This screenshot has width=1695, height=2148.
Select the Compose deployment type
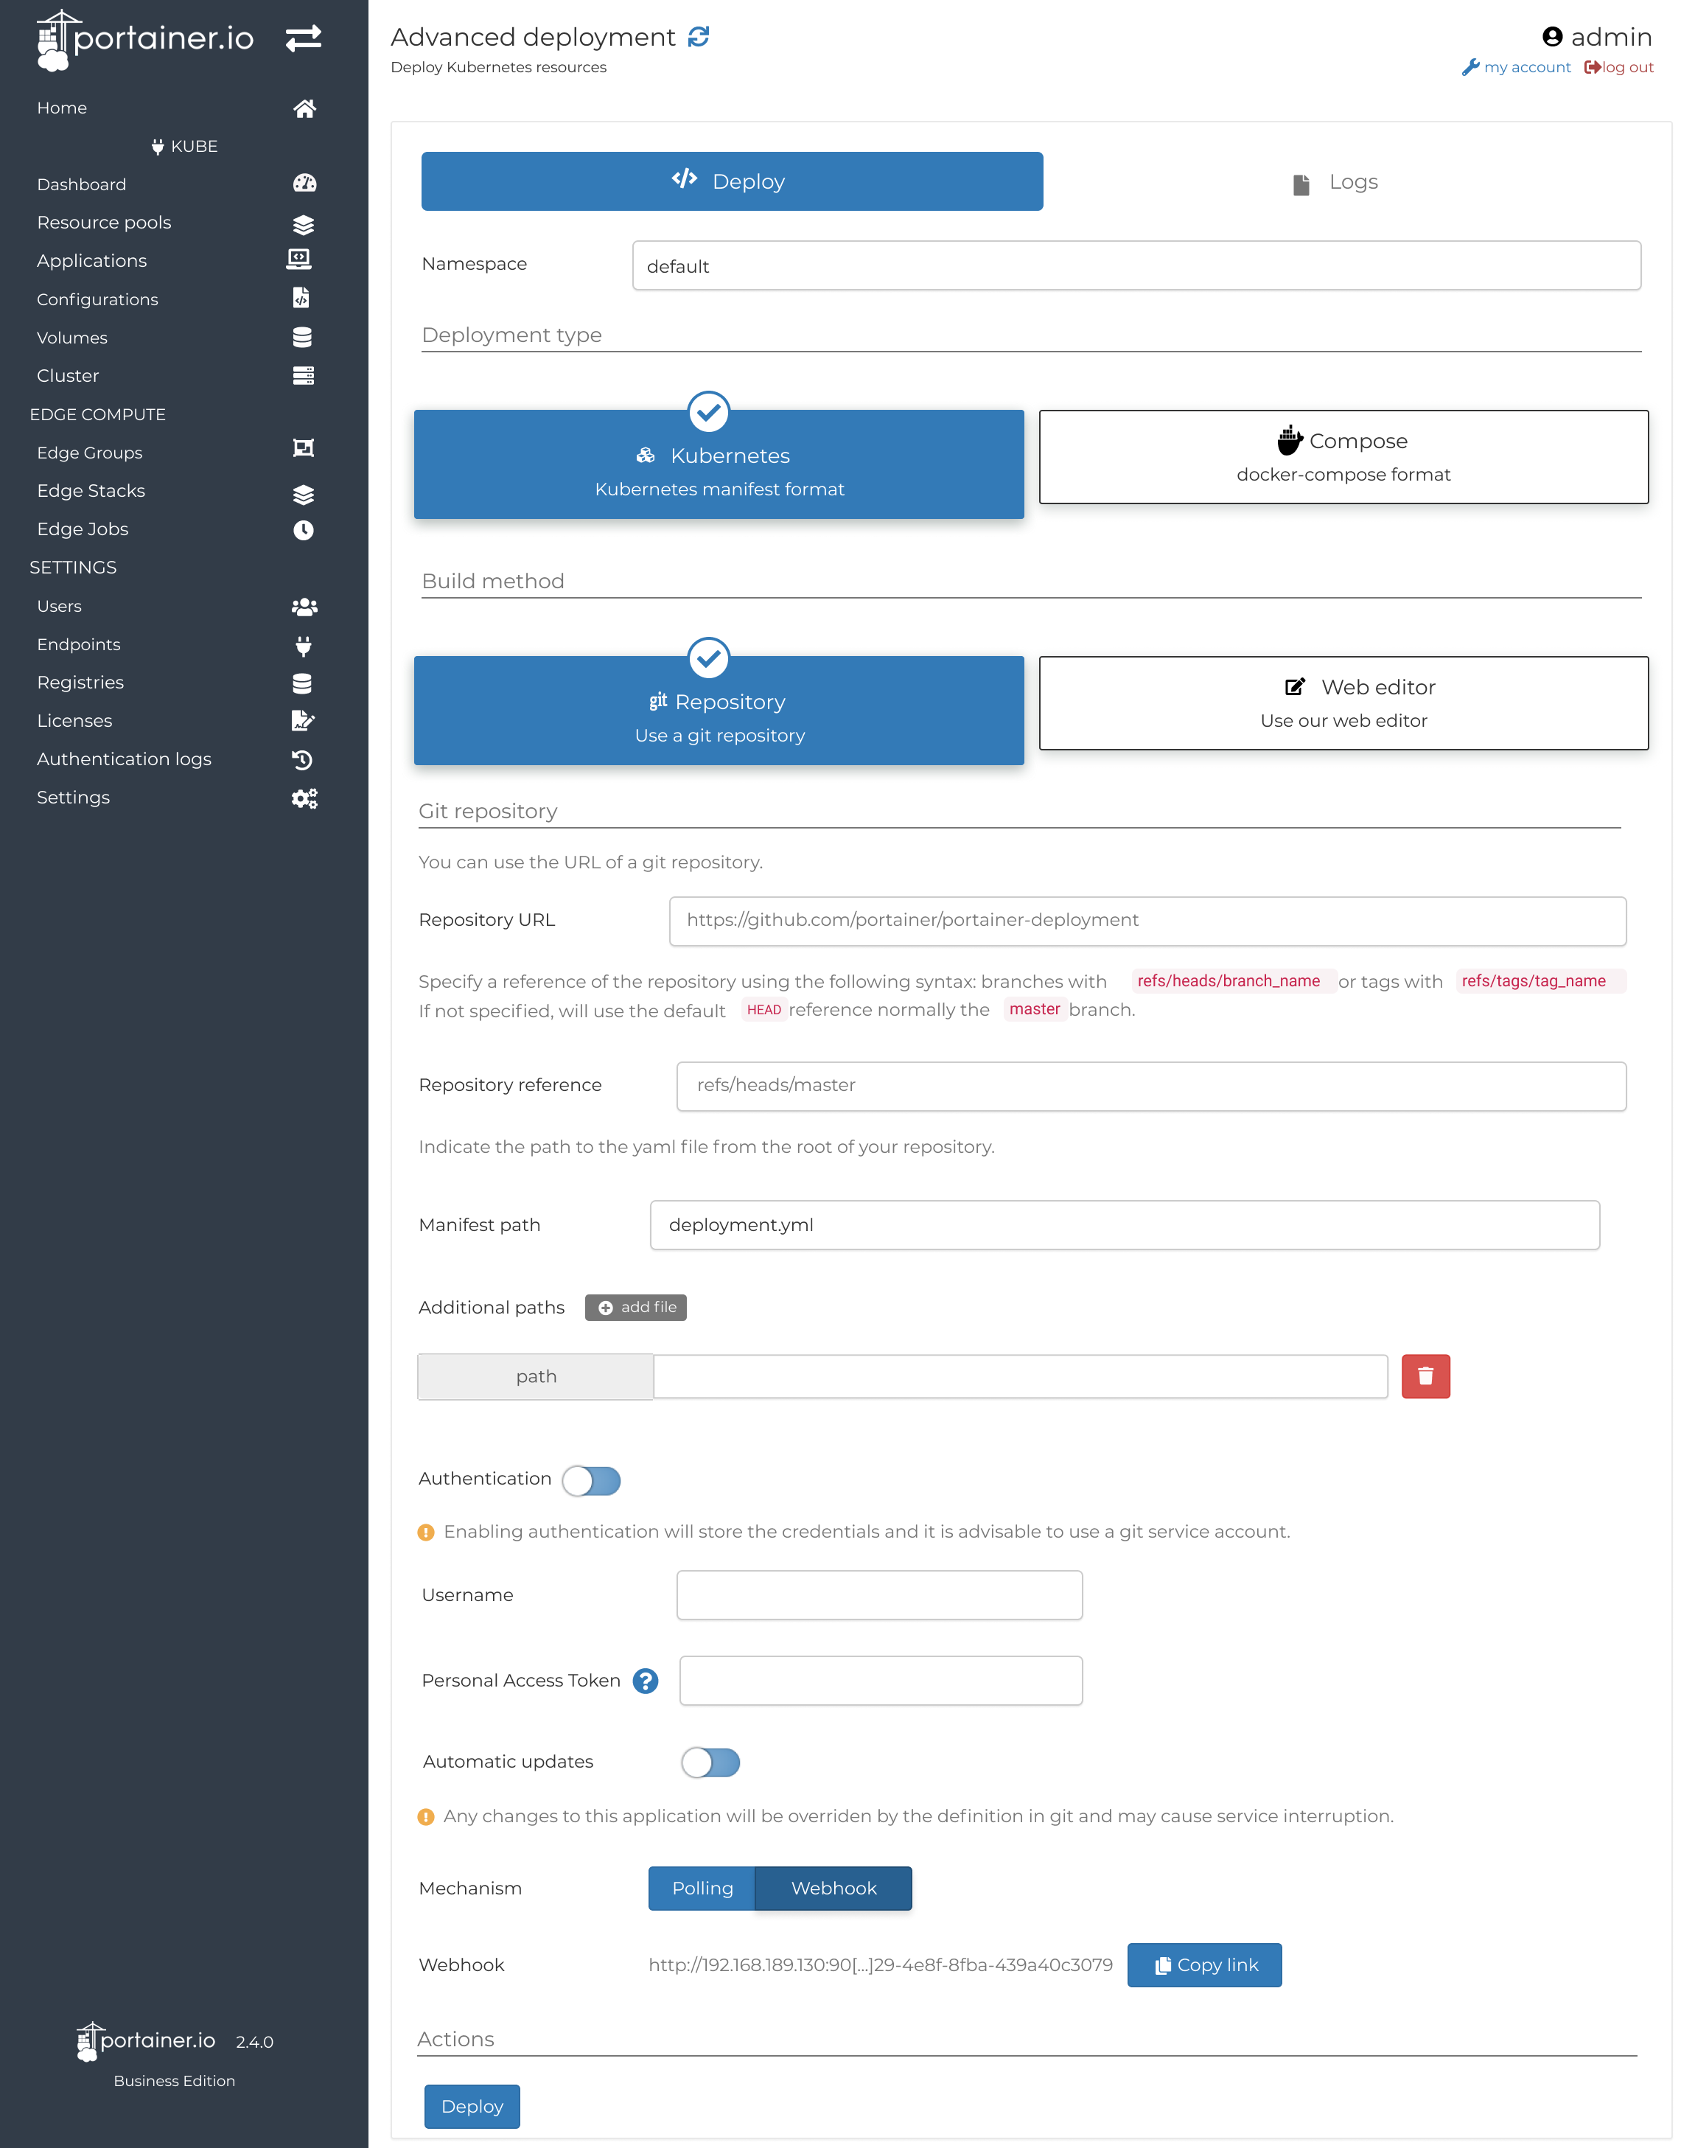tap(1343, 456)
